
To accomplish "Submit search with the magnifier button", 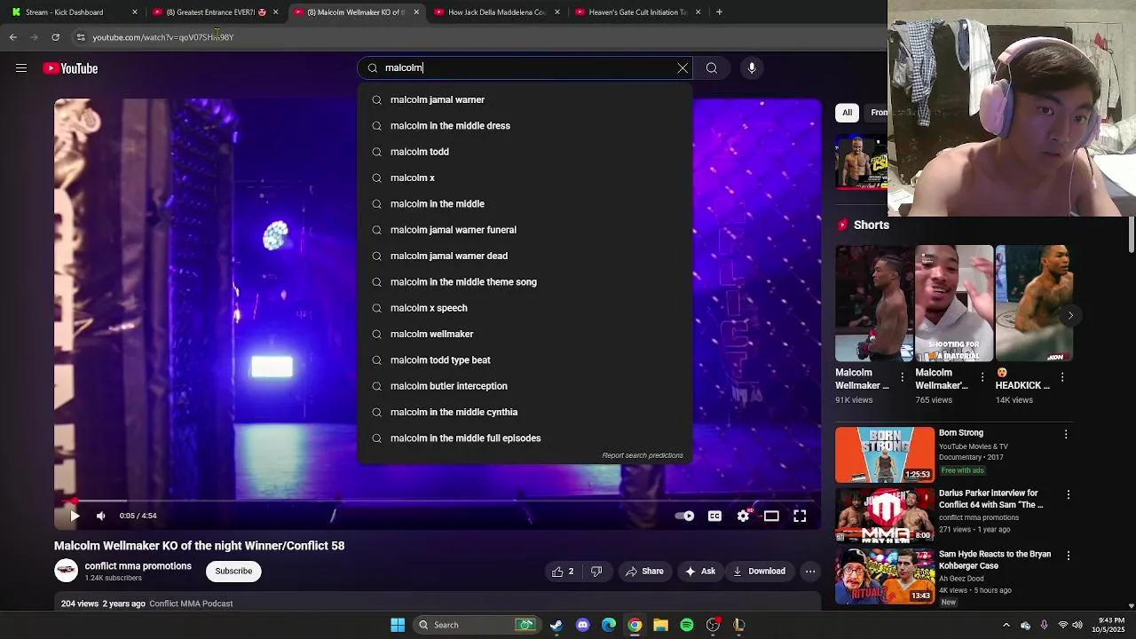I will coord(712,68).
